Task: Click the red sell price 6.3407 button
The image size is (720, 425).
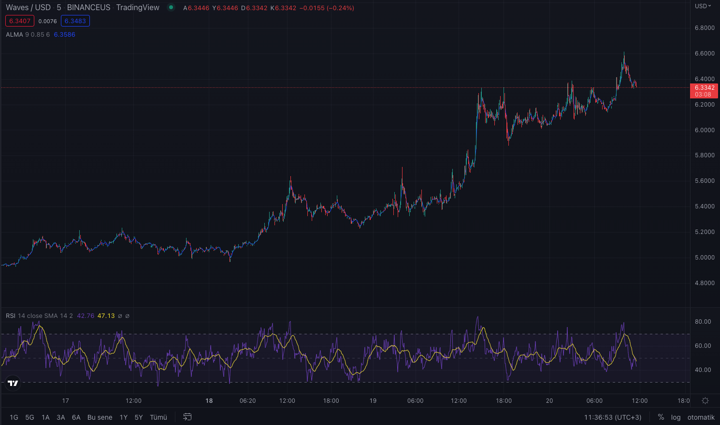Action: click(19, 21)
